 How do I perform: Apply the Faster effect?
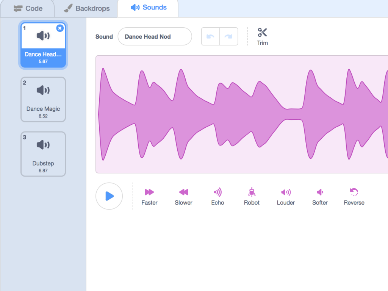point(149,197)
